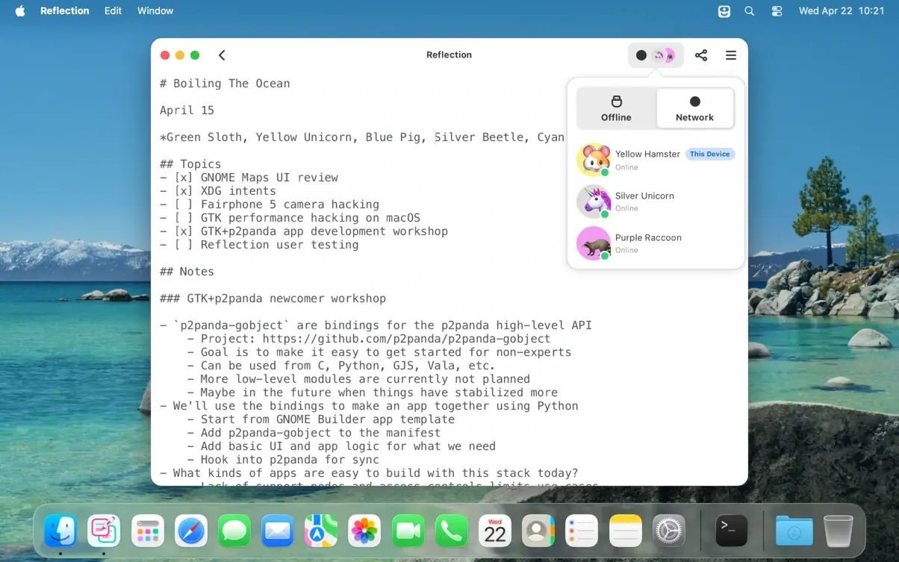Click the back chevron in the header bar
The image size is (899, 562).
(x=221, y=54)
